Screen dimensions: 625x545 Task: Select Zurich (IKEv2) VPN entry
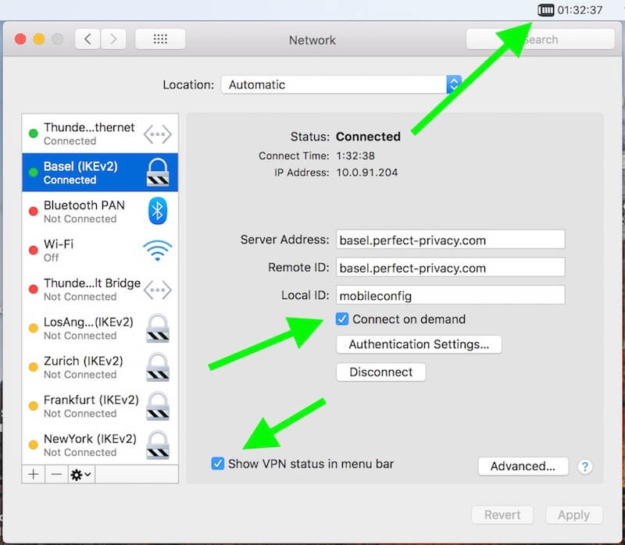(x=100, y=367)
